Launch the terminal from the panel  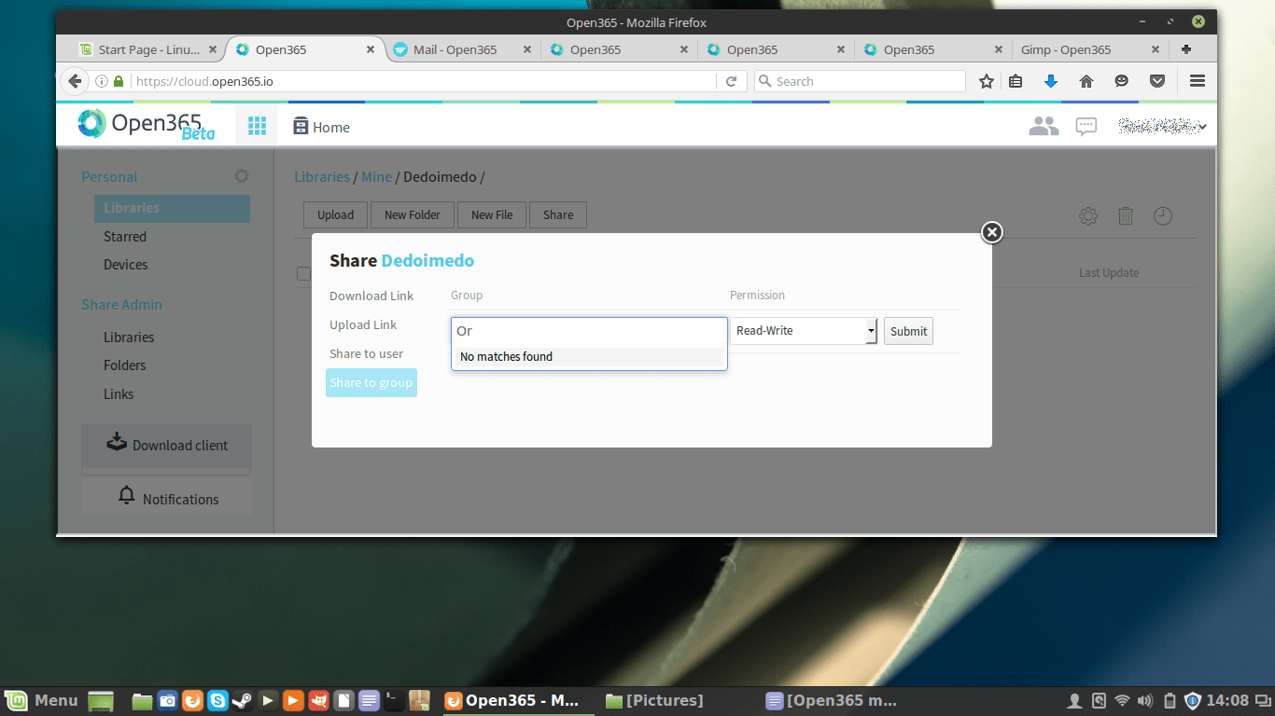(x=394, y=700)
